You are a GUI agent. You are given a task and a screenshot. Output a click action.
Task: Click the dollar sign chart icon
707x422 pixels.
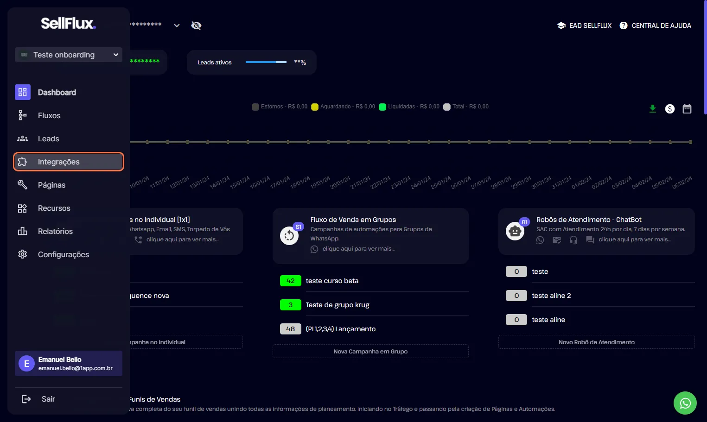tap(670, 109)
